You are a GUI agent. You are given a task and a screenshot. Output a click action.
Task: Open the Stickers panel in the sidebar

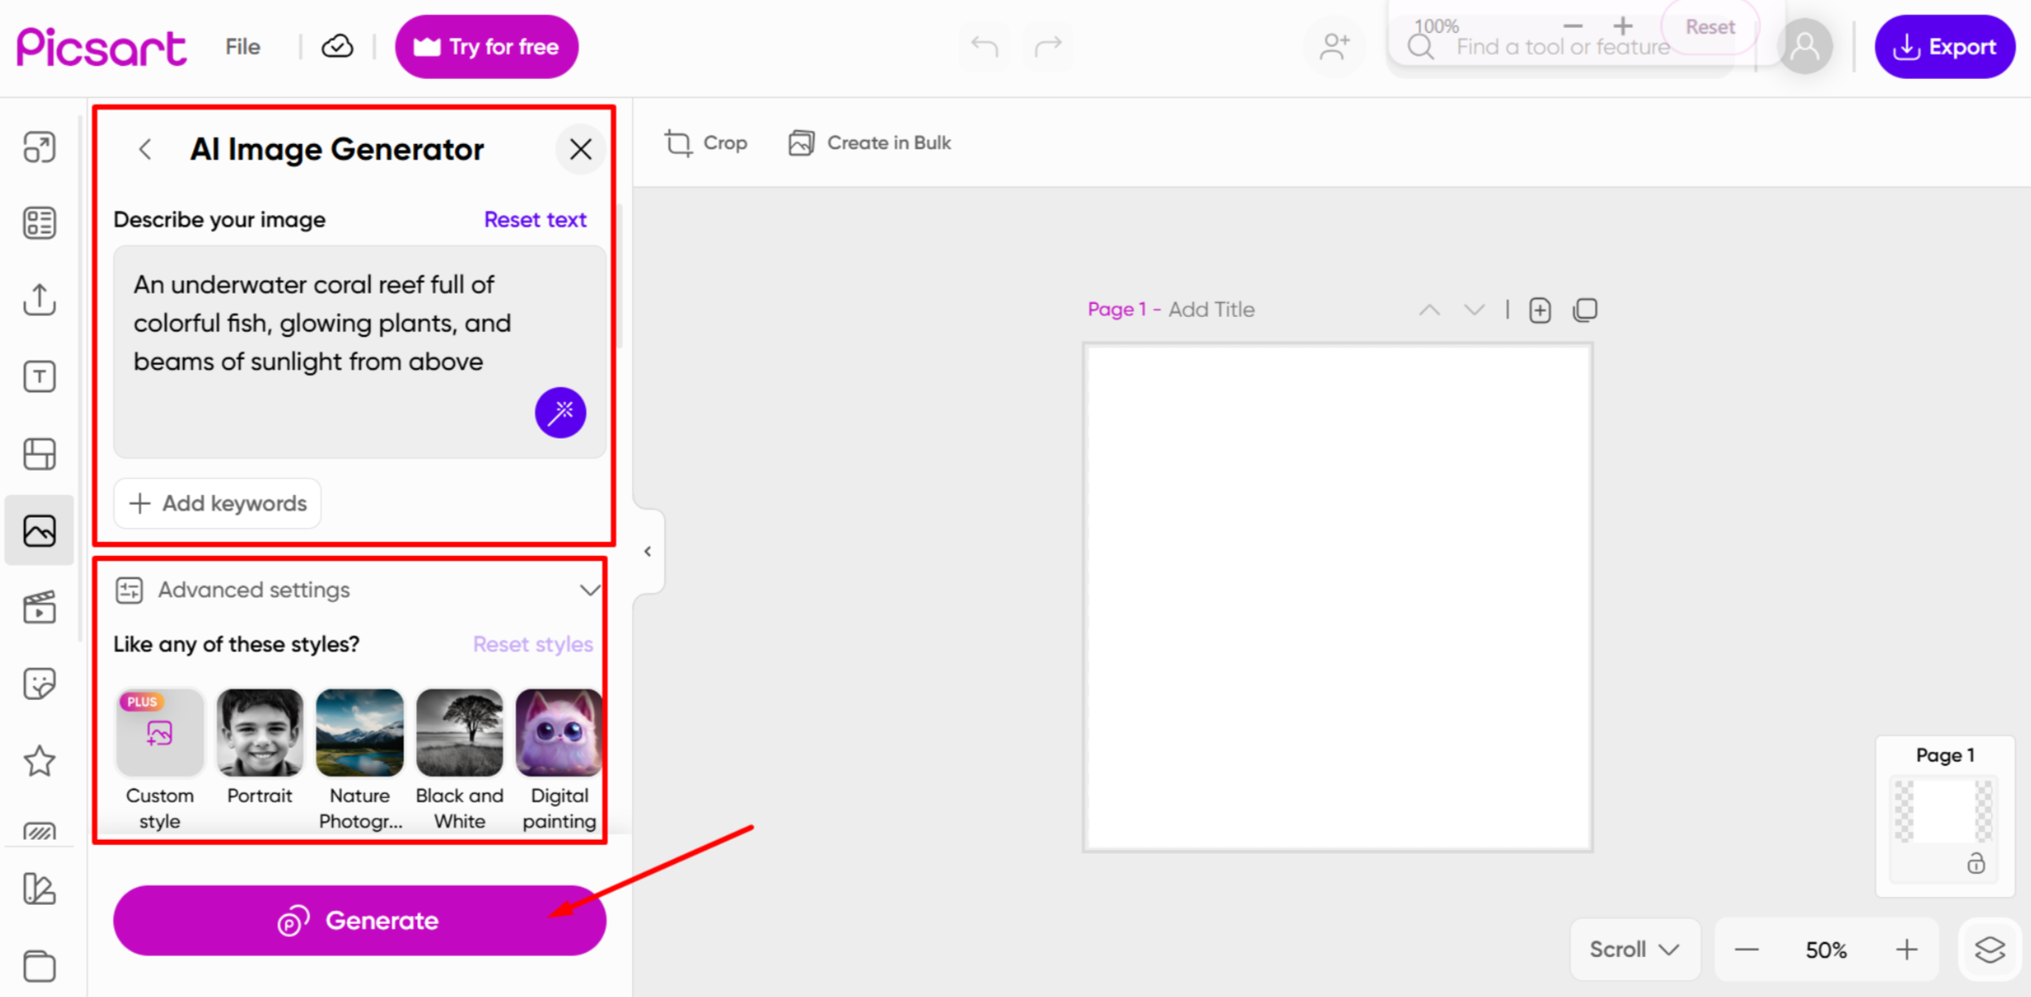(39, 683)
